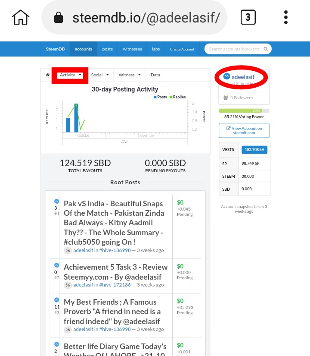
Task: Expand the Witness dropdown menu
Action: (130, 75)
